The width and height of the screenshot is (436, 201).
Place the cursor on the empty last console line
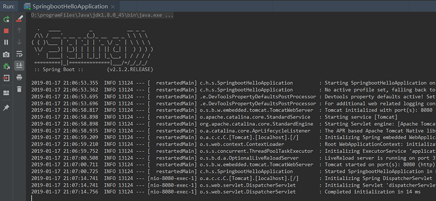tap(233, 198)
